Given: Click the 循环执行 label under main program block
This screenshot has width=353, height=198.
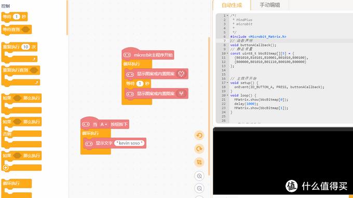Looking at the screenshot, I should pos(131,64).
